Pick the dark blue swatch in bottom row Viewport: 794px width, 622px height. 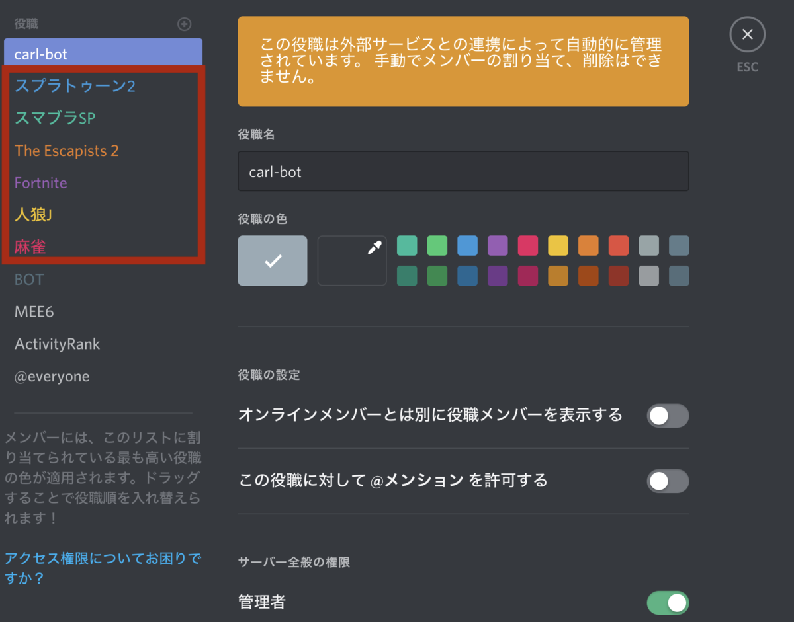(467, 276)
